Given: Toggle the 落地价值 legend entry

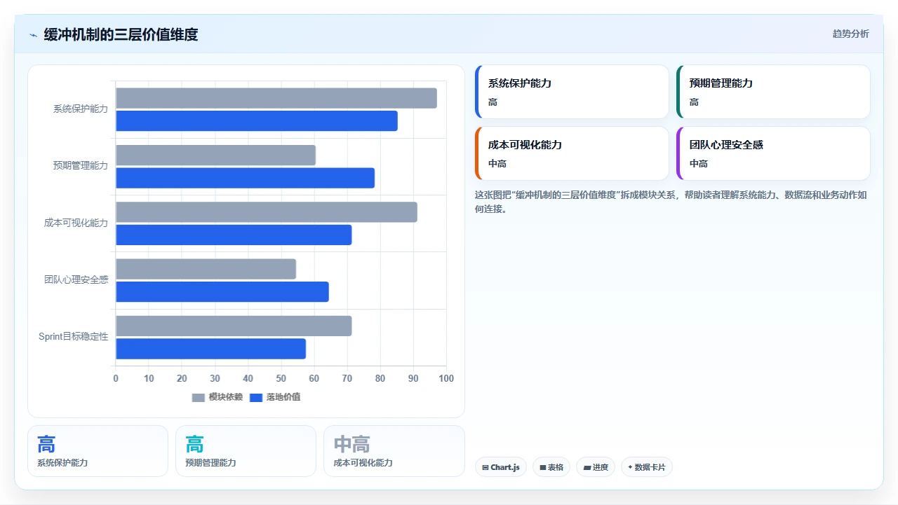Looking at the screenshot, I should tap(276, 397).
